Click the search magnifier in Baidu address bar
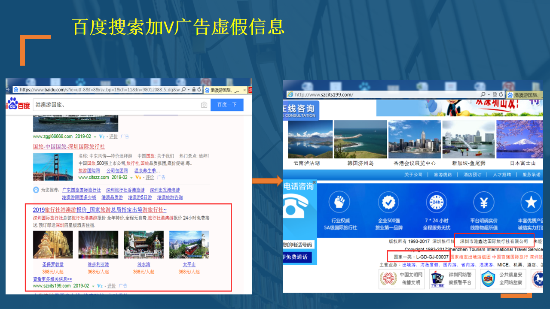Screen dimensions: 550x309 [x=183, y=90]
